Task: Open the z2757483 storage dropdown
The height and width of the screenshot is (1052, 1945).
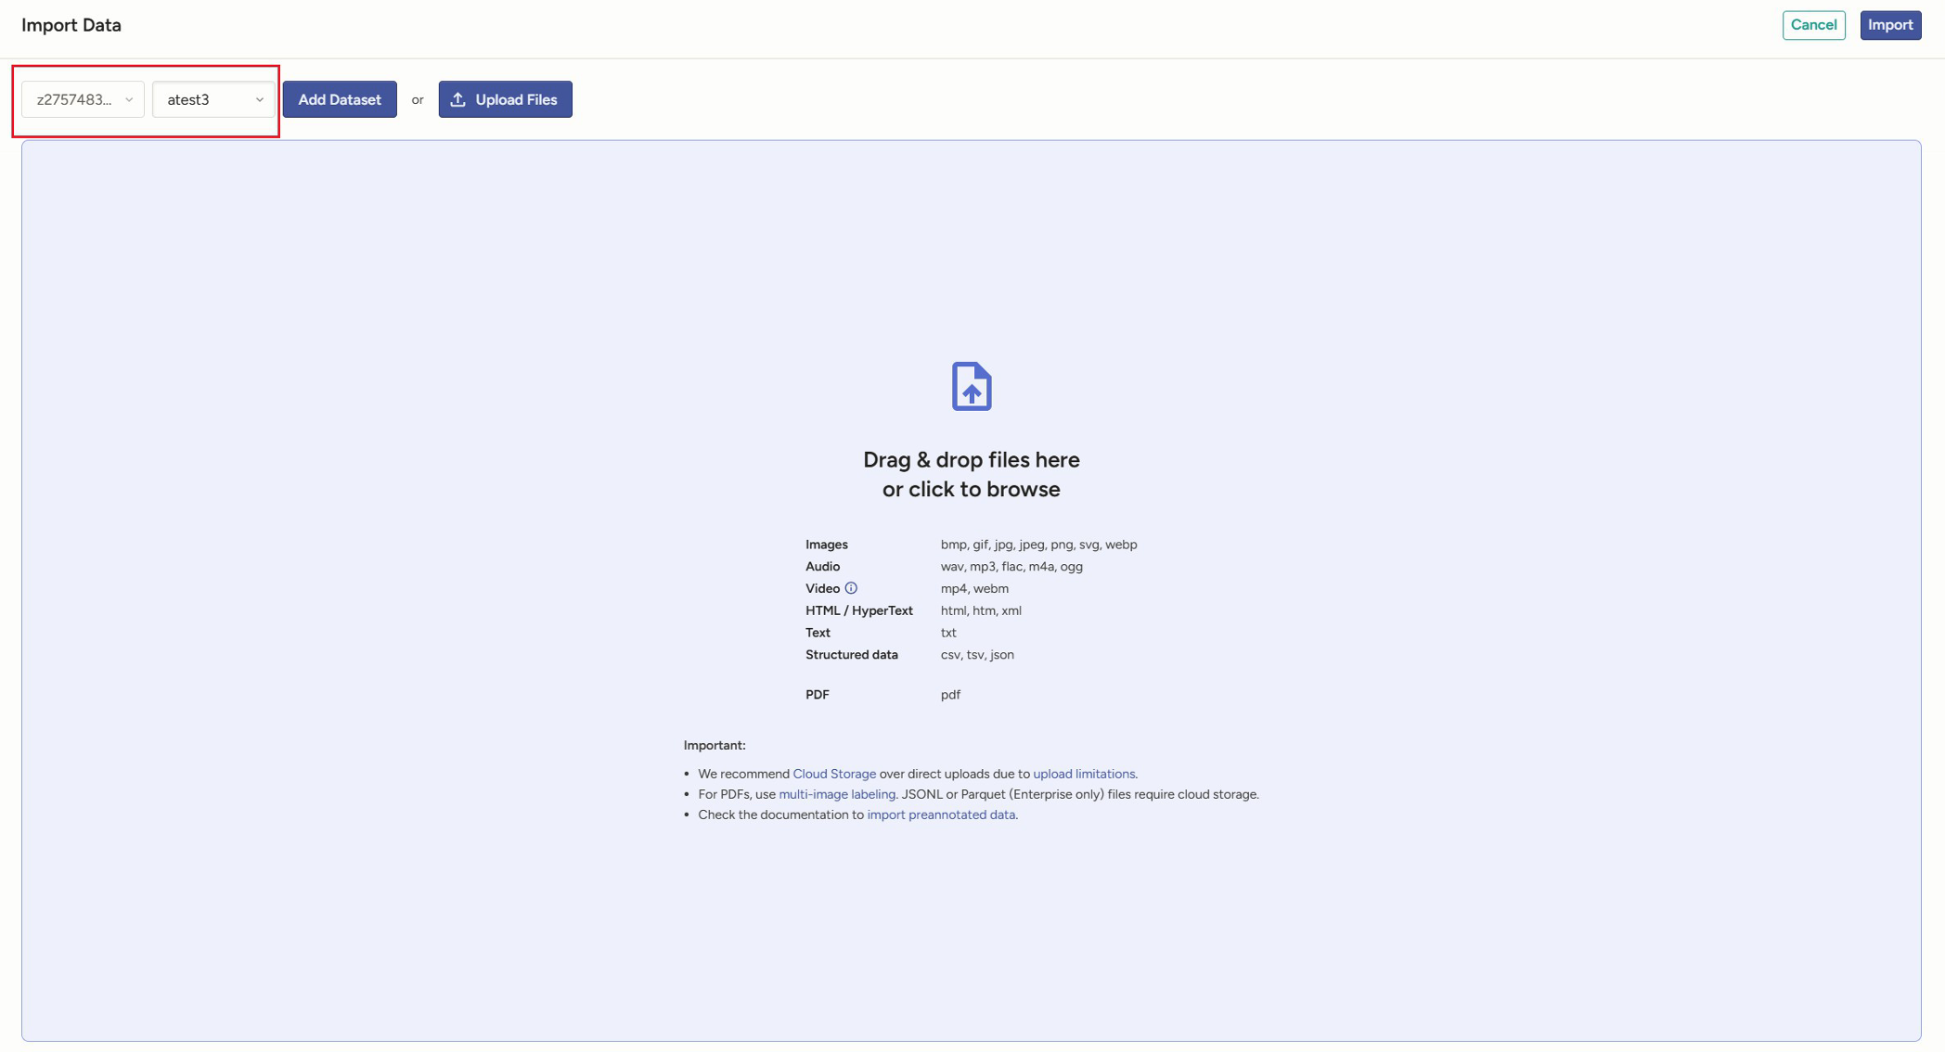Action: [x=74, y=99]
